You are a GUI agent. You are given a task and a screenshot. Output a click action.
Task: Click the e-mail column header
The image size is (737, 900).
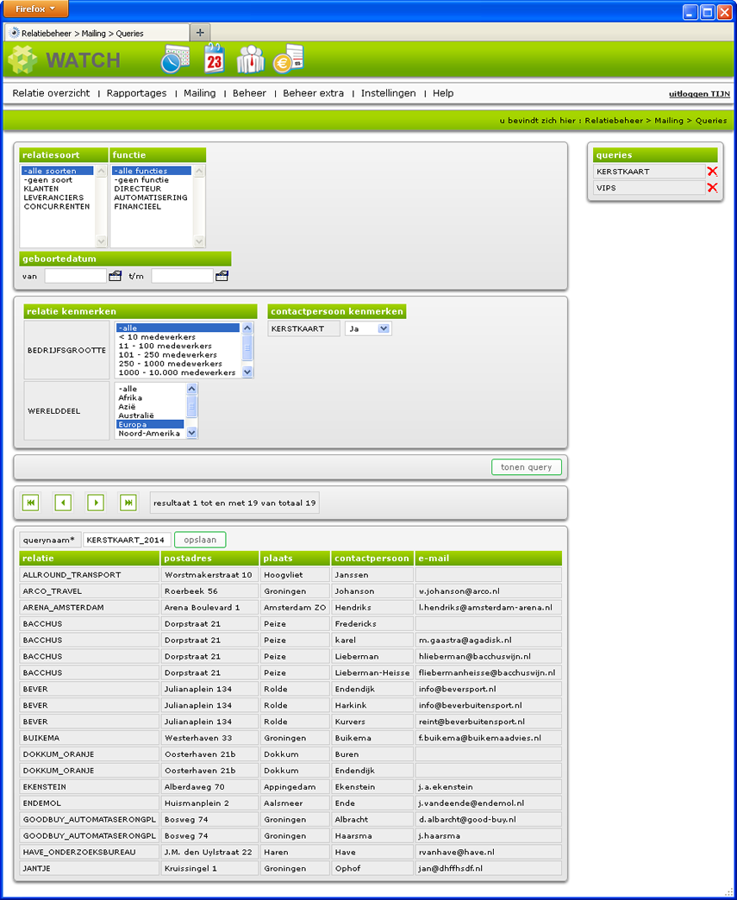coord(489,558)
